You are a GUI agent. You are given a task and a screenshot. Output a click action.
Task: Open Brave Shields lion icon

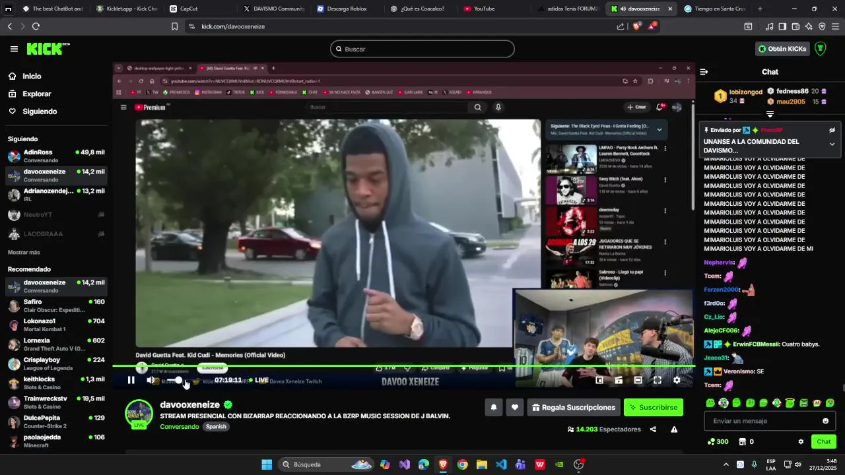tap(636, 26)
